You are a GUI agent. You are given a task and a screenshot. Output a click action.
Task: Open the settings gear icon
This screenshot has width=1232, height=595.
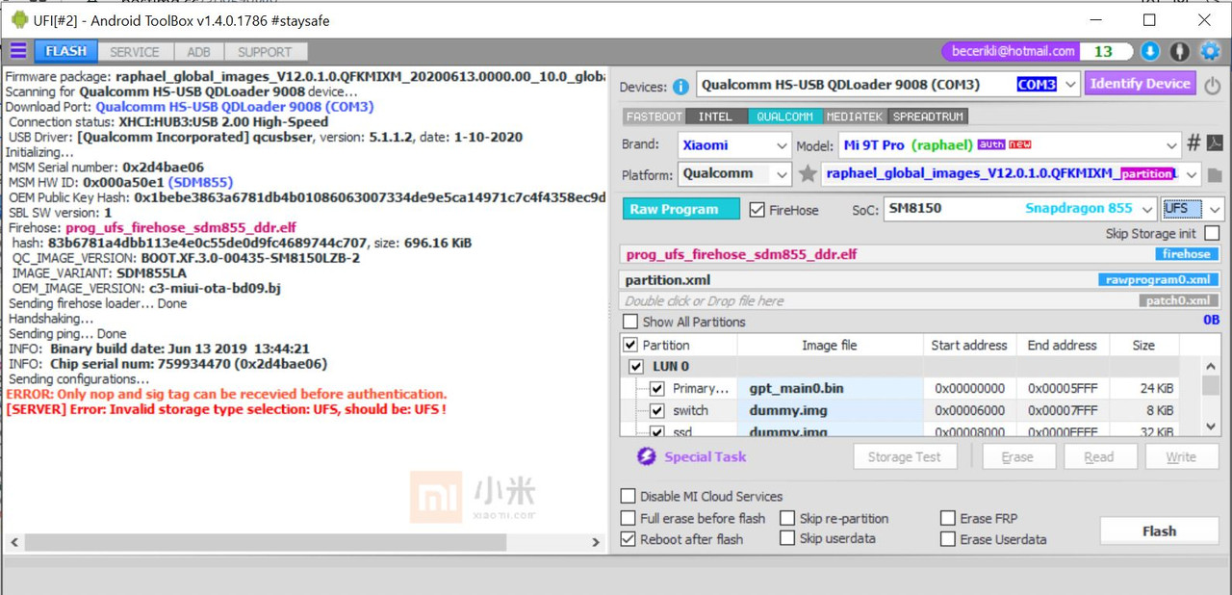click(x=1210, y=51)
